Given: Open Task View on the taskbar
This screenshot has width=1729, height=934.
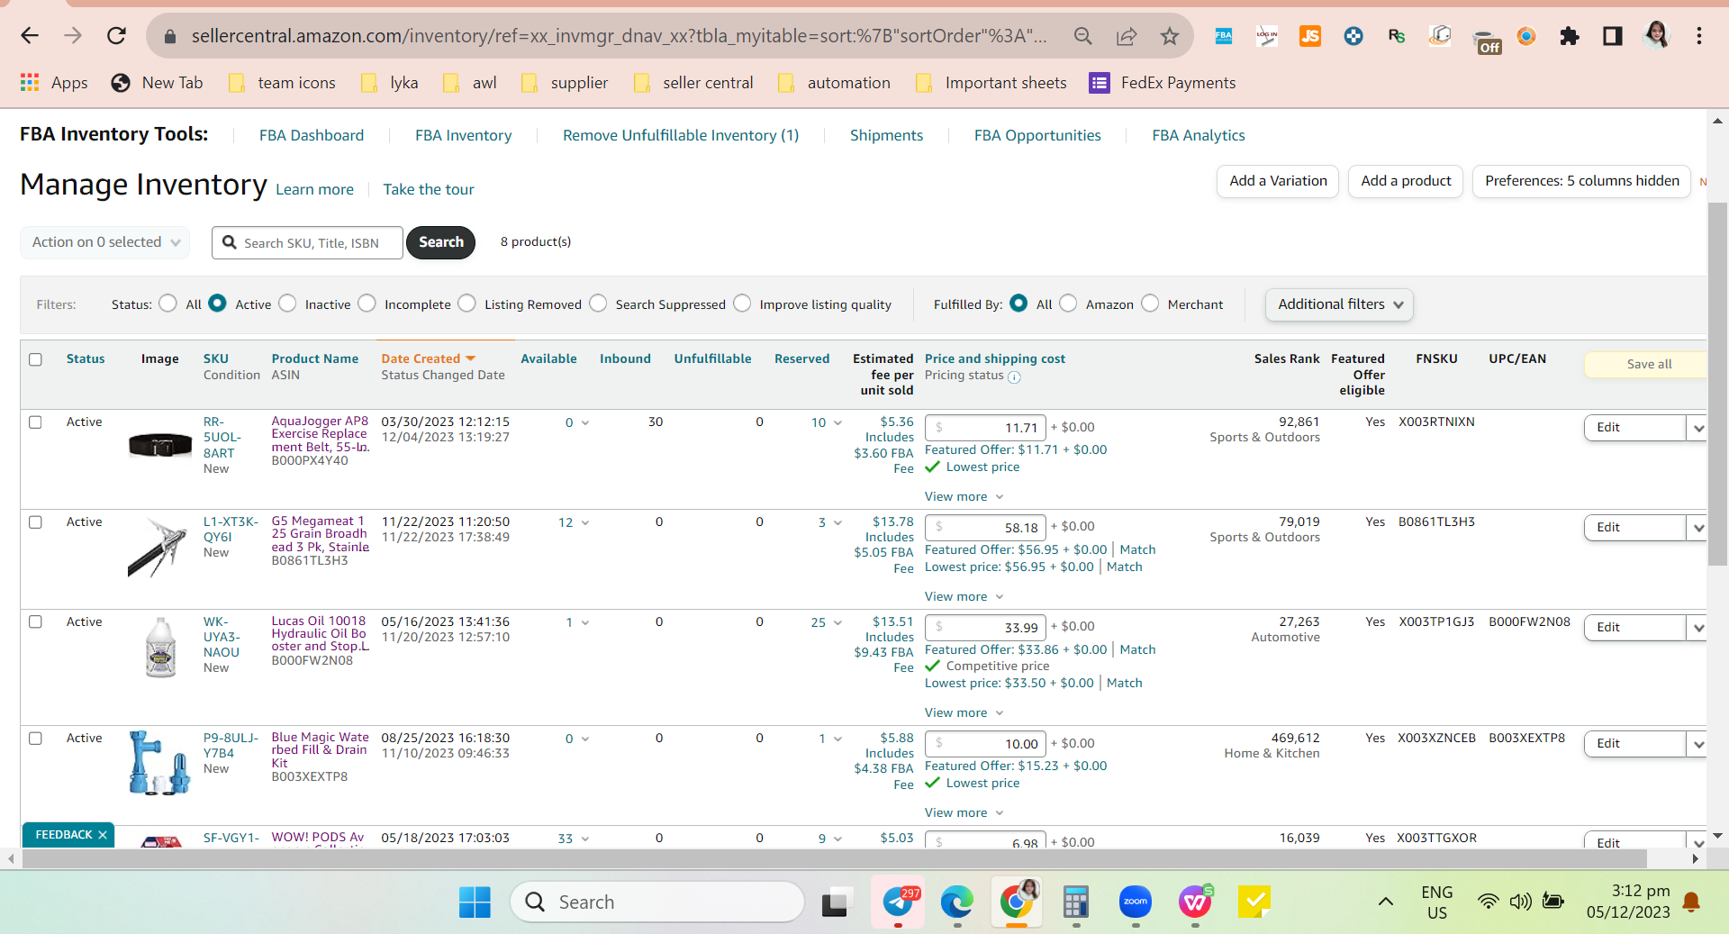Looking at the screenshot, I should [x=837, y=902].
